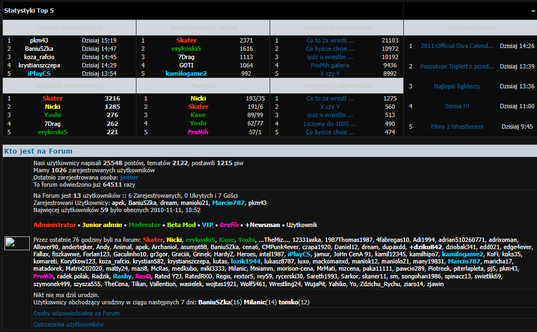This screenshot has height=332, width=537.
Task: Click the Ostatnie tematy column header
Action: (x=471, y=28)
